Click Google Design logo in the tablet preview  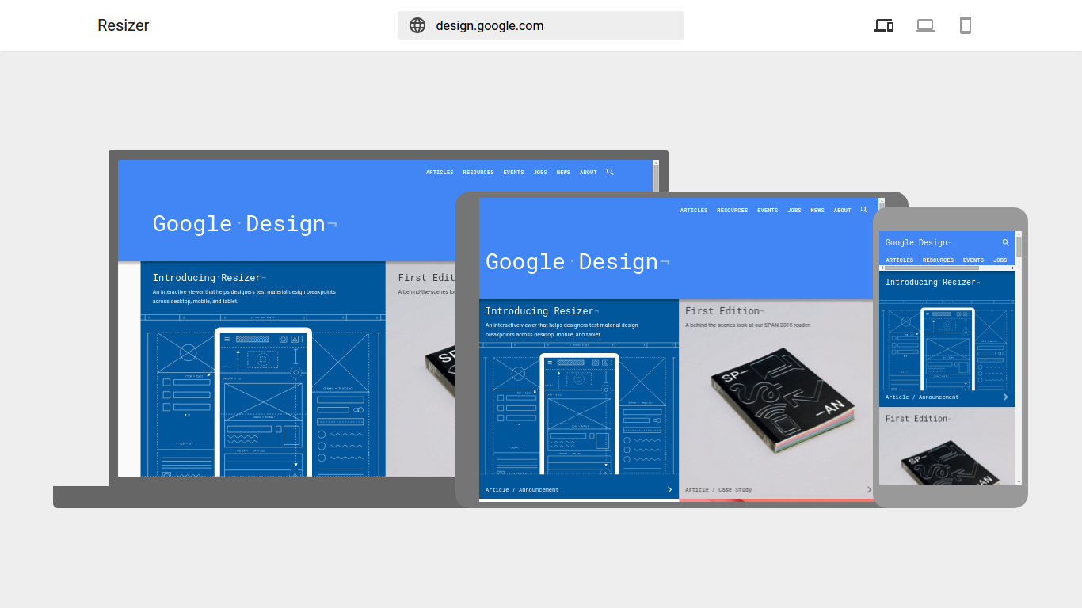(x=578, y=262)
